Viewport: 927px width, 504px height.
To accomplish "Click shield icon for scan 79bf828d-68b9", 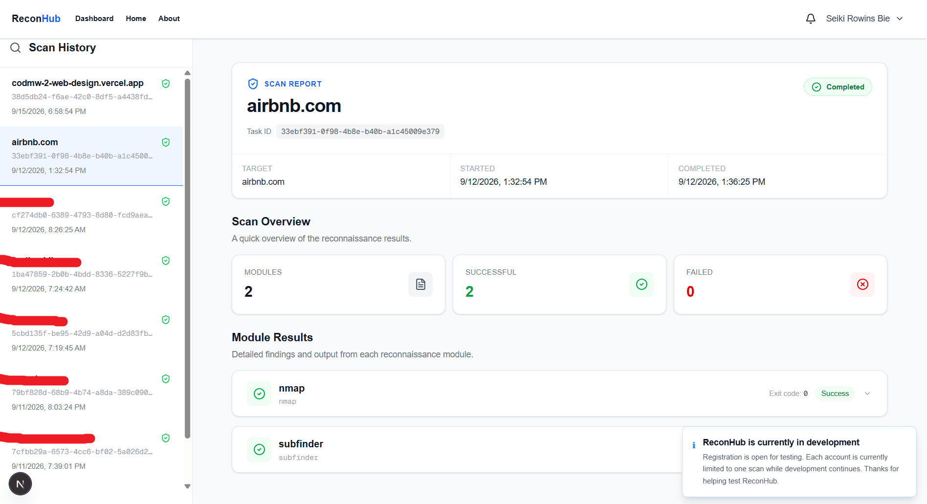I will (x=166, y=379).
